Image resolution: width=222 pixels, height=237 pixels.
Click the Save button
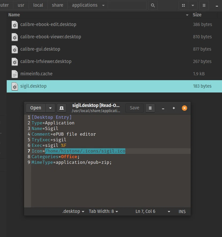[x=134, y=108]
